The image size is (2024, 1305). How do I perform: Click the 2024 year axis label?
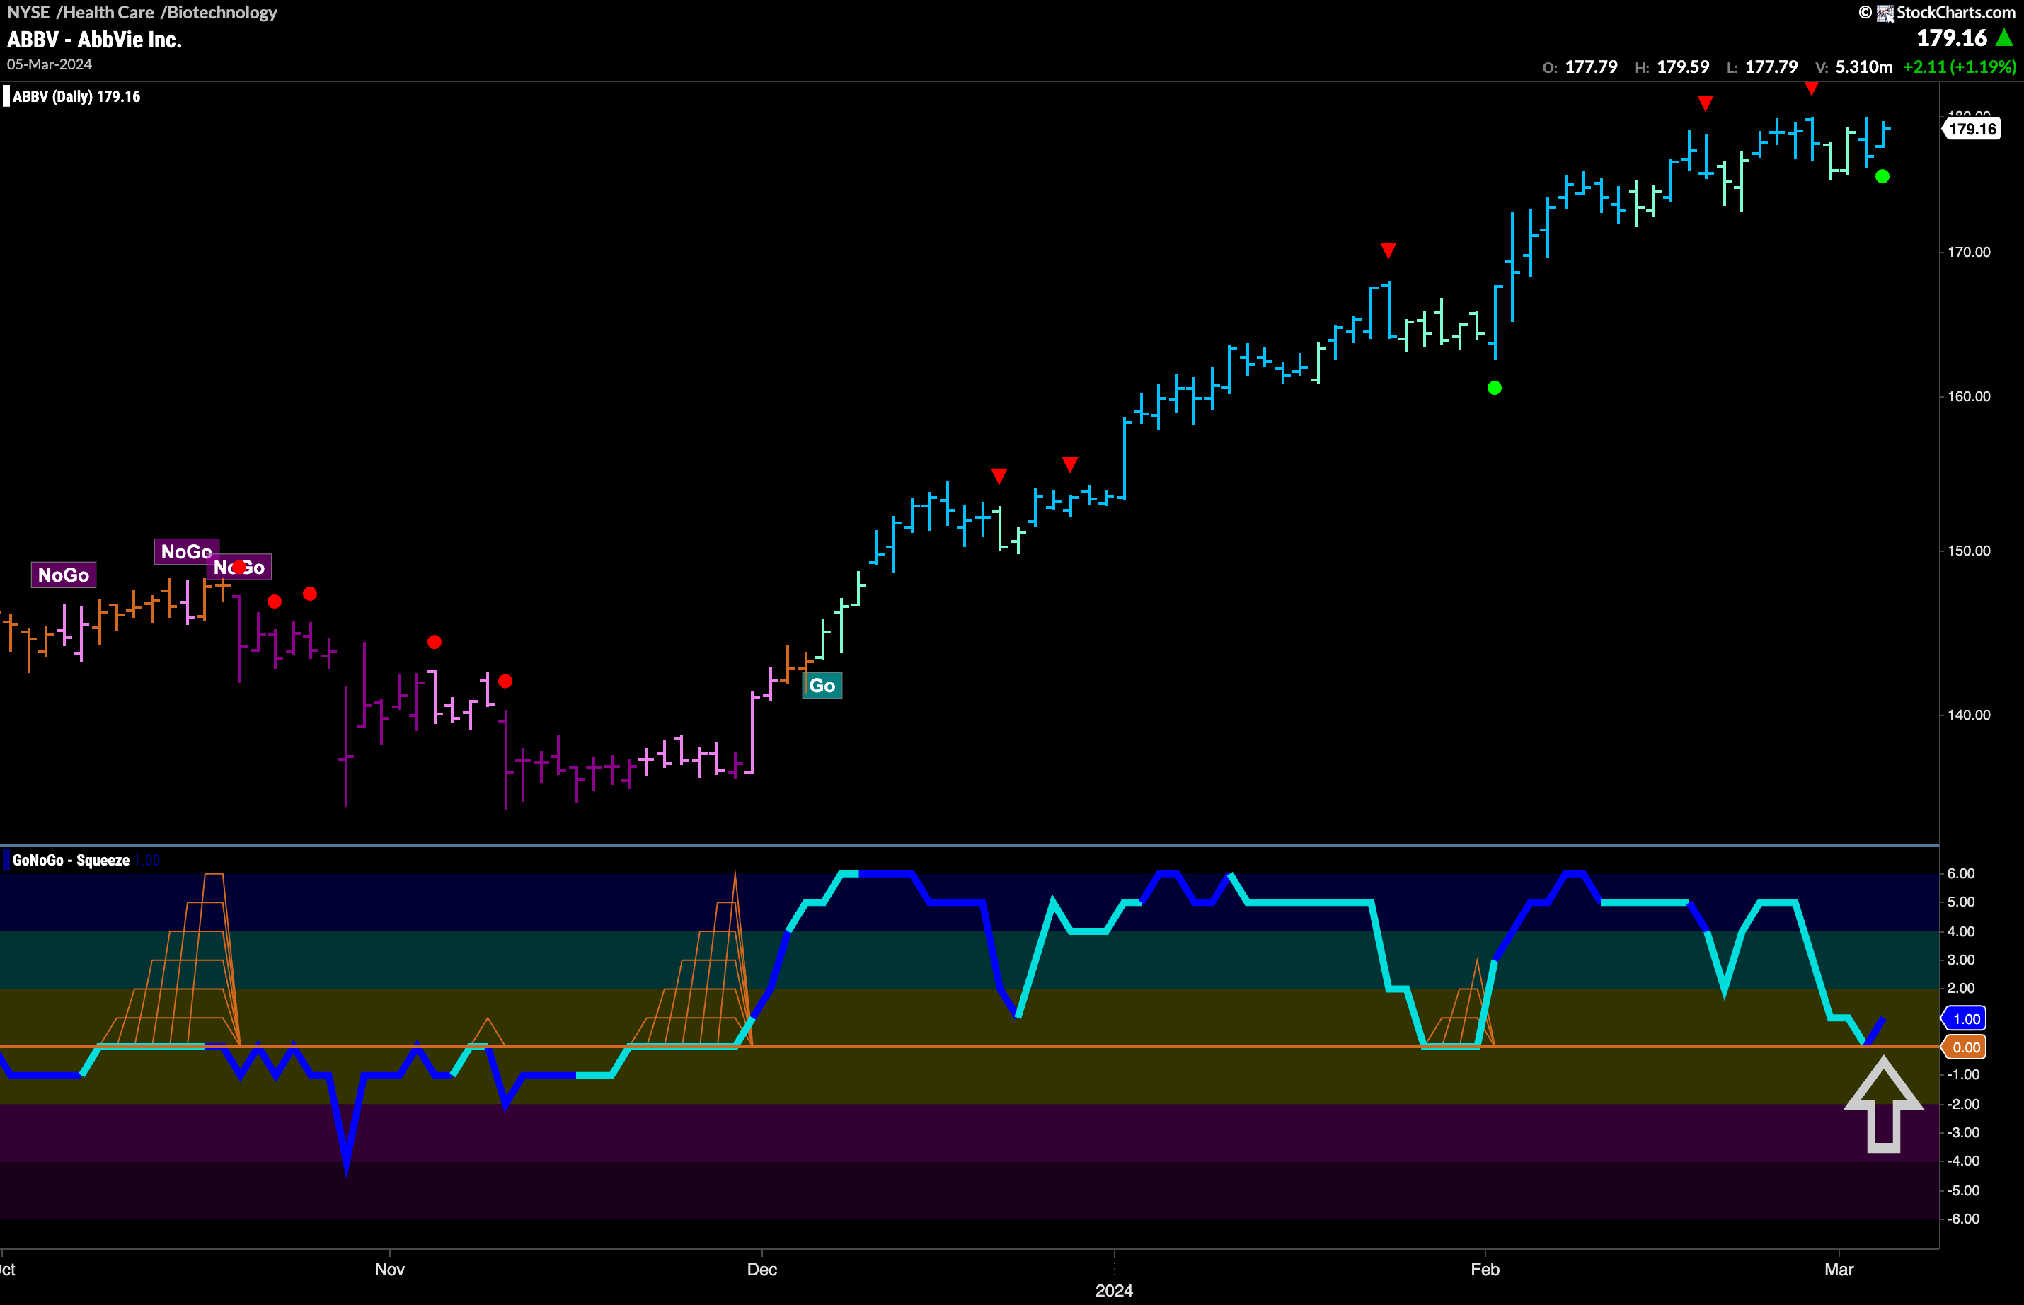(1114, 1291)
